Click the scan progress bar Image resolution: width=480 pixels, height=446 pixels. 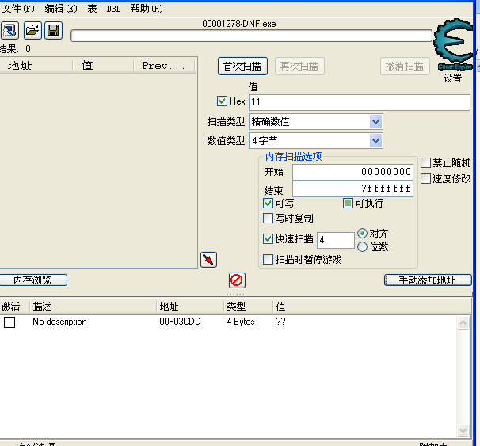tap(251, 36)
